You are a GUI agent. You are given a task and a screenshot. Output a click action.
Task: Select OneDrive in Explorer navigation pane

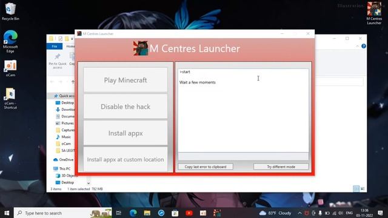63,160
